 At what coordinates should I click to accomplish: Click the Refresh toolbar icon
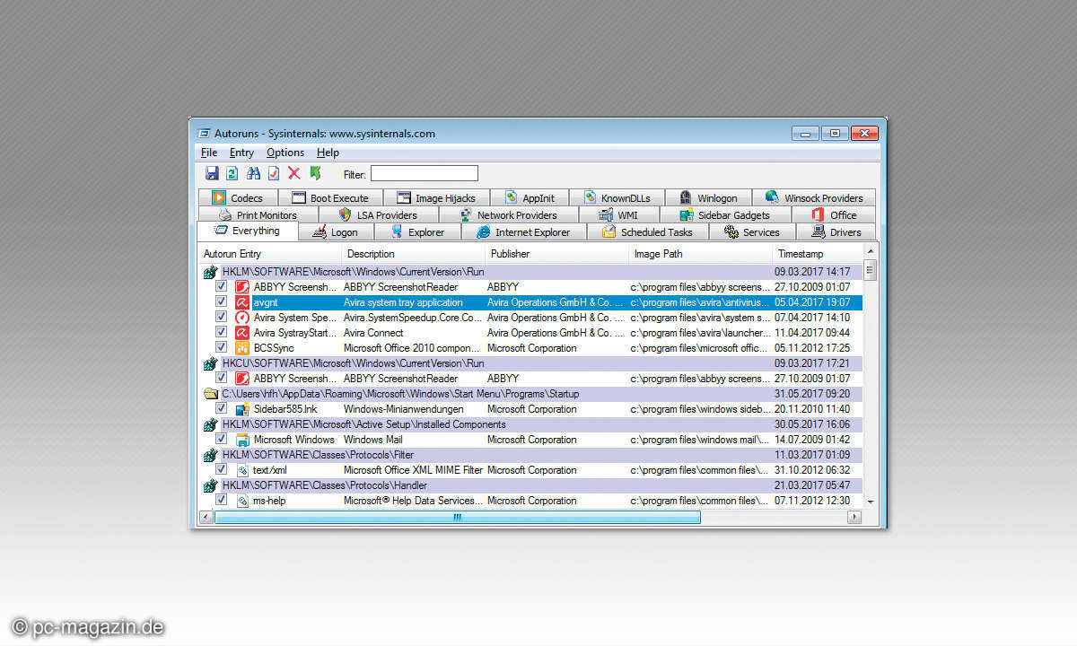232,173
